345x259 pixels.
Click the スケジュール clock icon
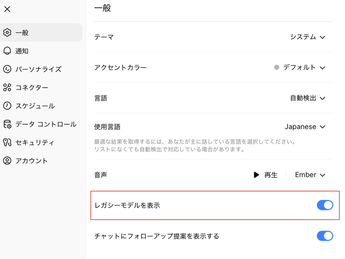click(7, 106)
